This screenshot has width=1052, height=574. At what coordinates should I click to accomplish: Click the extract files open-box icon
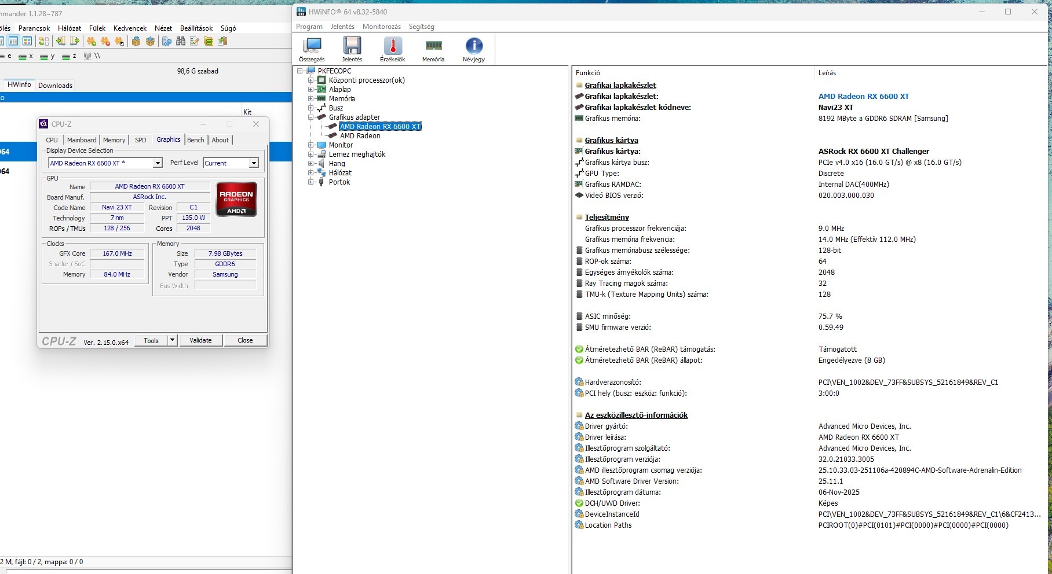point(150,41)
